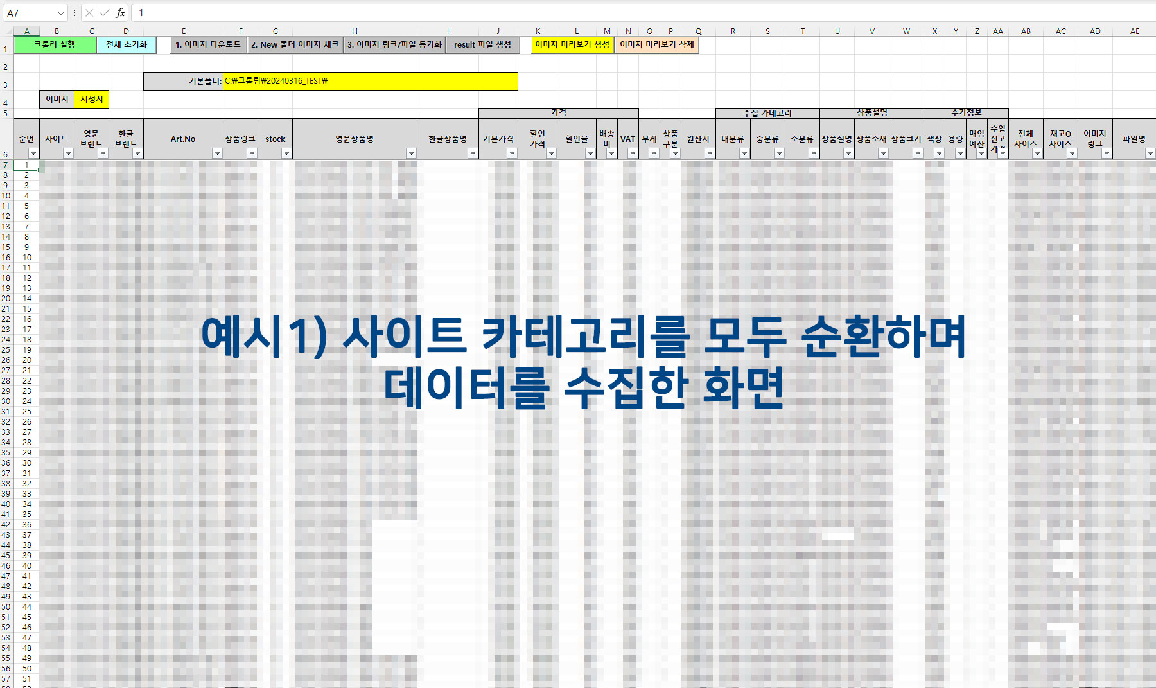
Task: Click 2. New 폴더 이미지 체크 button
Action: 295,44
